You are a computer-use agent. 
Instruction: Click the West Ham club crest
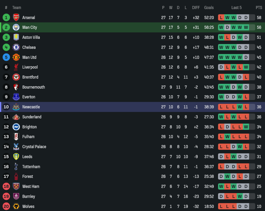pyautogui.click(x=16, y=186)
